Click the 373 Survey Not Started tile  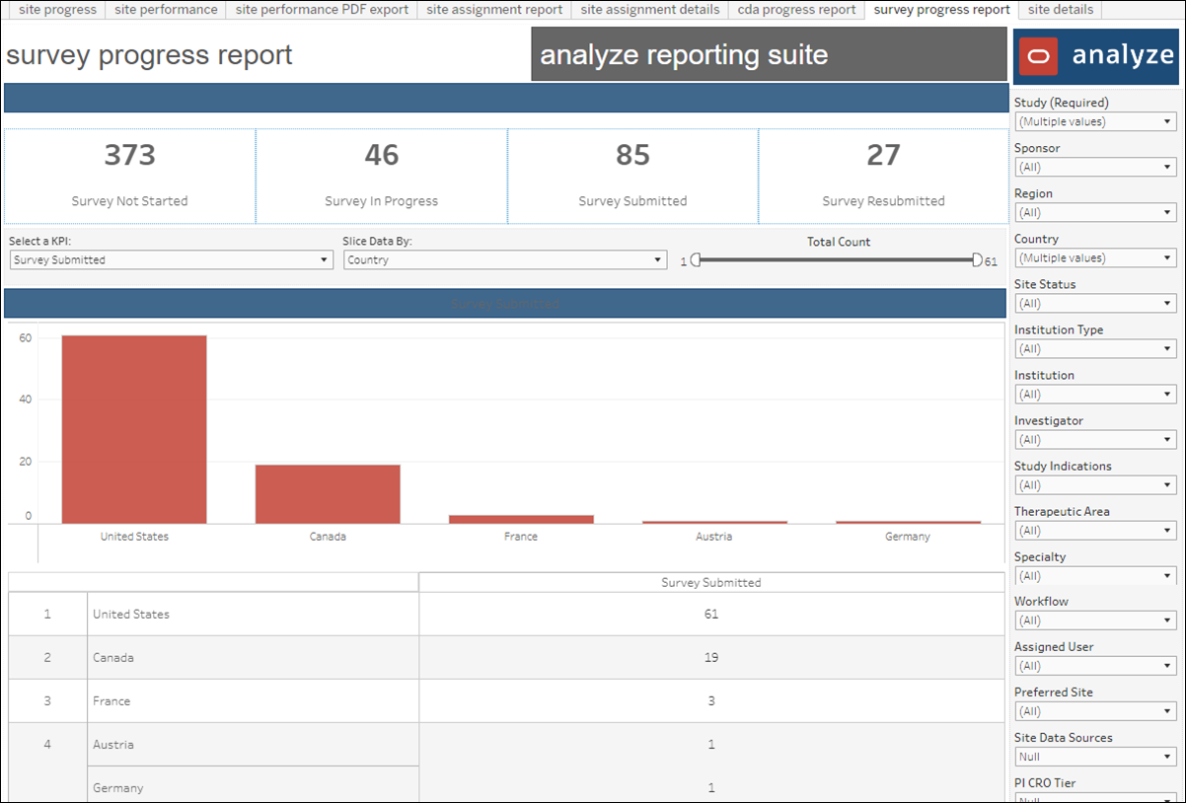coord(129,176)
